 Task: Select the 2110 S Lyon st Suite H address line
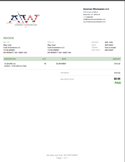(90, 12)
